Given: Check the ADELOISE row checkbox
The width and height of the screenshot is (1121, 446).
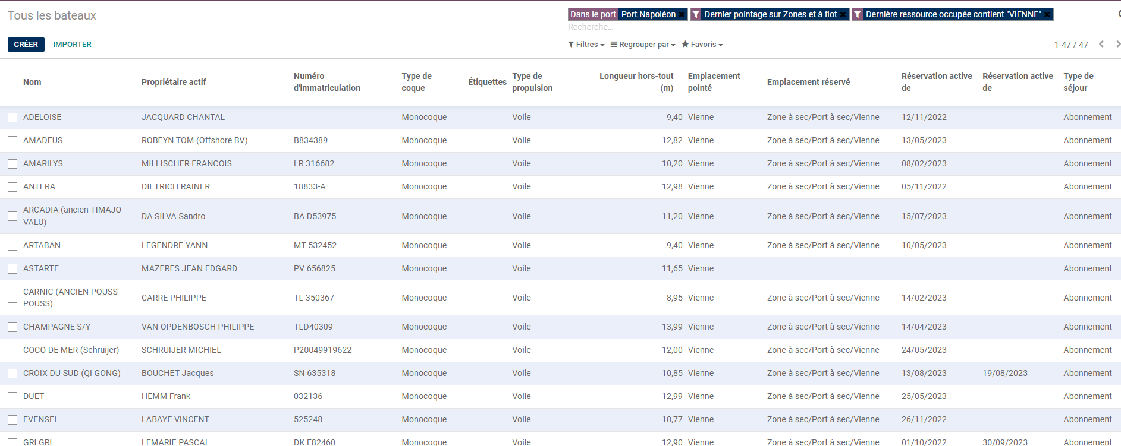Looking at the screenshot, I should click(12, 118).
